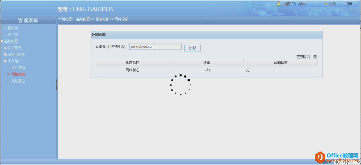Image resolution: width=361 pixels, height=165 pixels.
Task: Click the current user avatar icon
Action: pyautogui.click(x=279, y=3)
